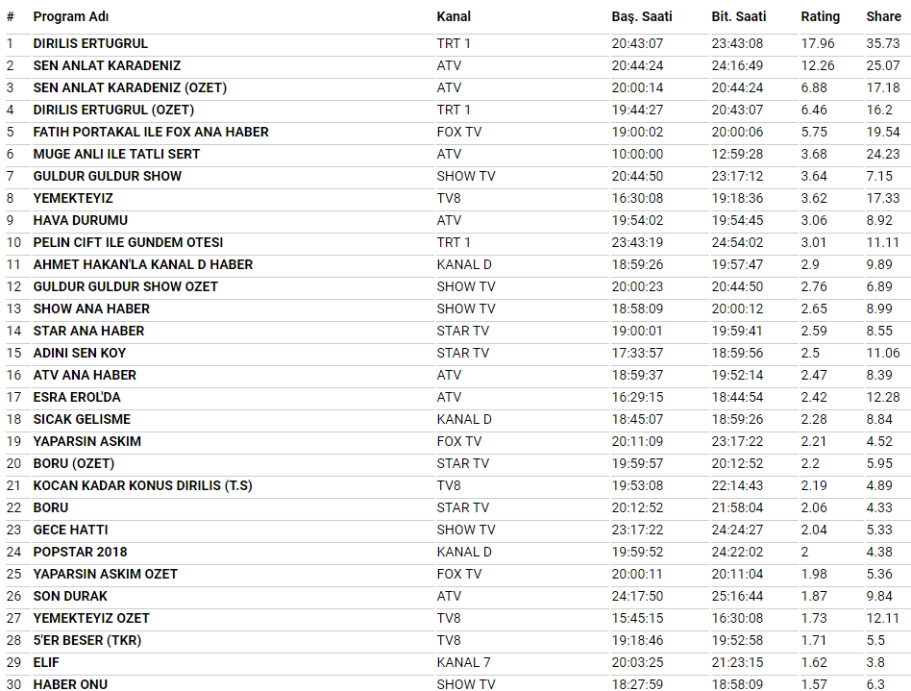Image resolution: width=911 pixels, height=691 pixels.
Task: Click MUGE ANLI ILE TATLI SERT
Action: click(x=116, y=154)
